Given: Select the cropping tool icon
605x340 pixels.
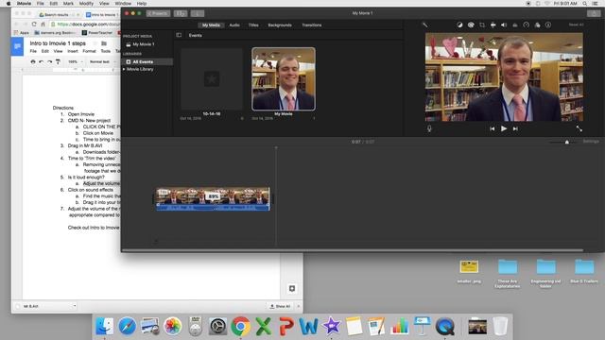Looking at the screenshot, I should (482, 25).
